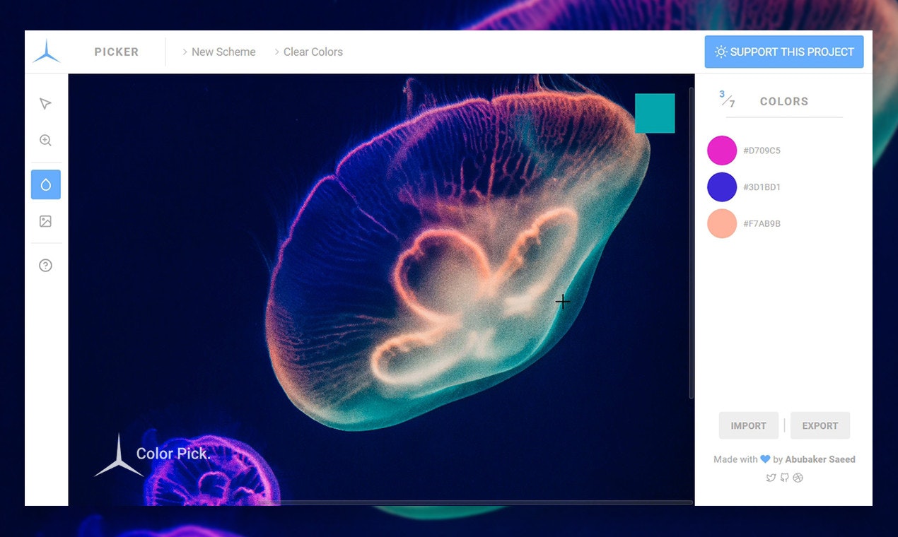Open the Twitter link icon

[771, 478]
